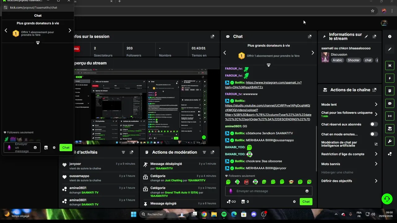This screenshot has height=223, width=397.
Task: Open Discord from the taskbar
Action: tap(254, 214)
